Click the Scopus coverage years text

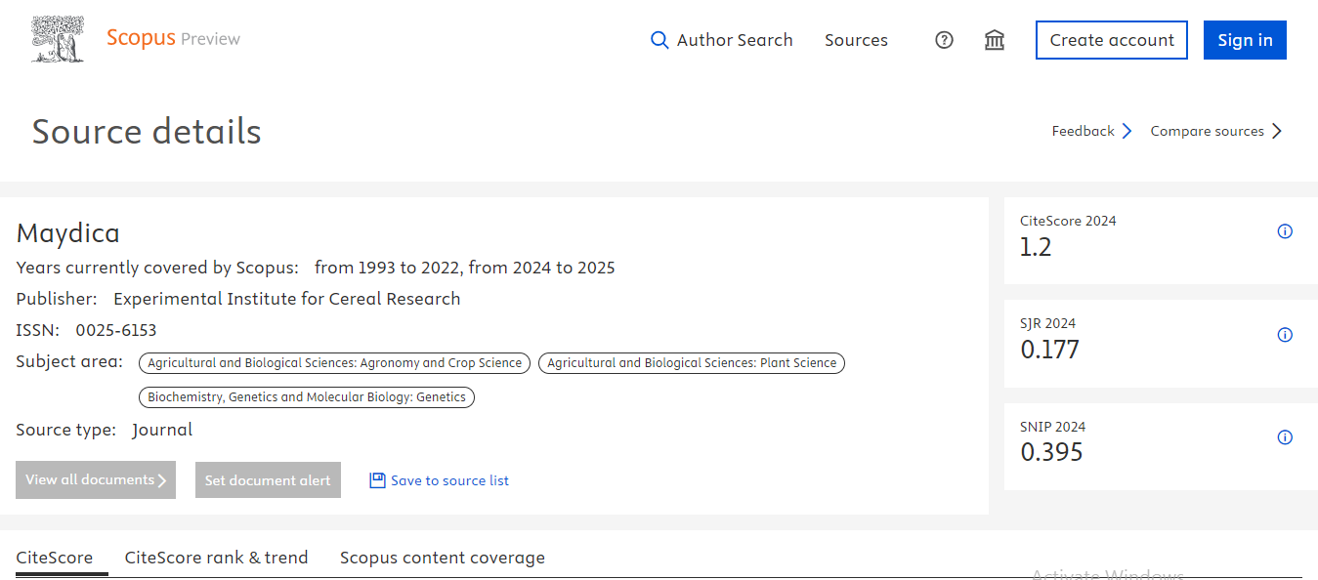[x=465, y=268]
